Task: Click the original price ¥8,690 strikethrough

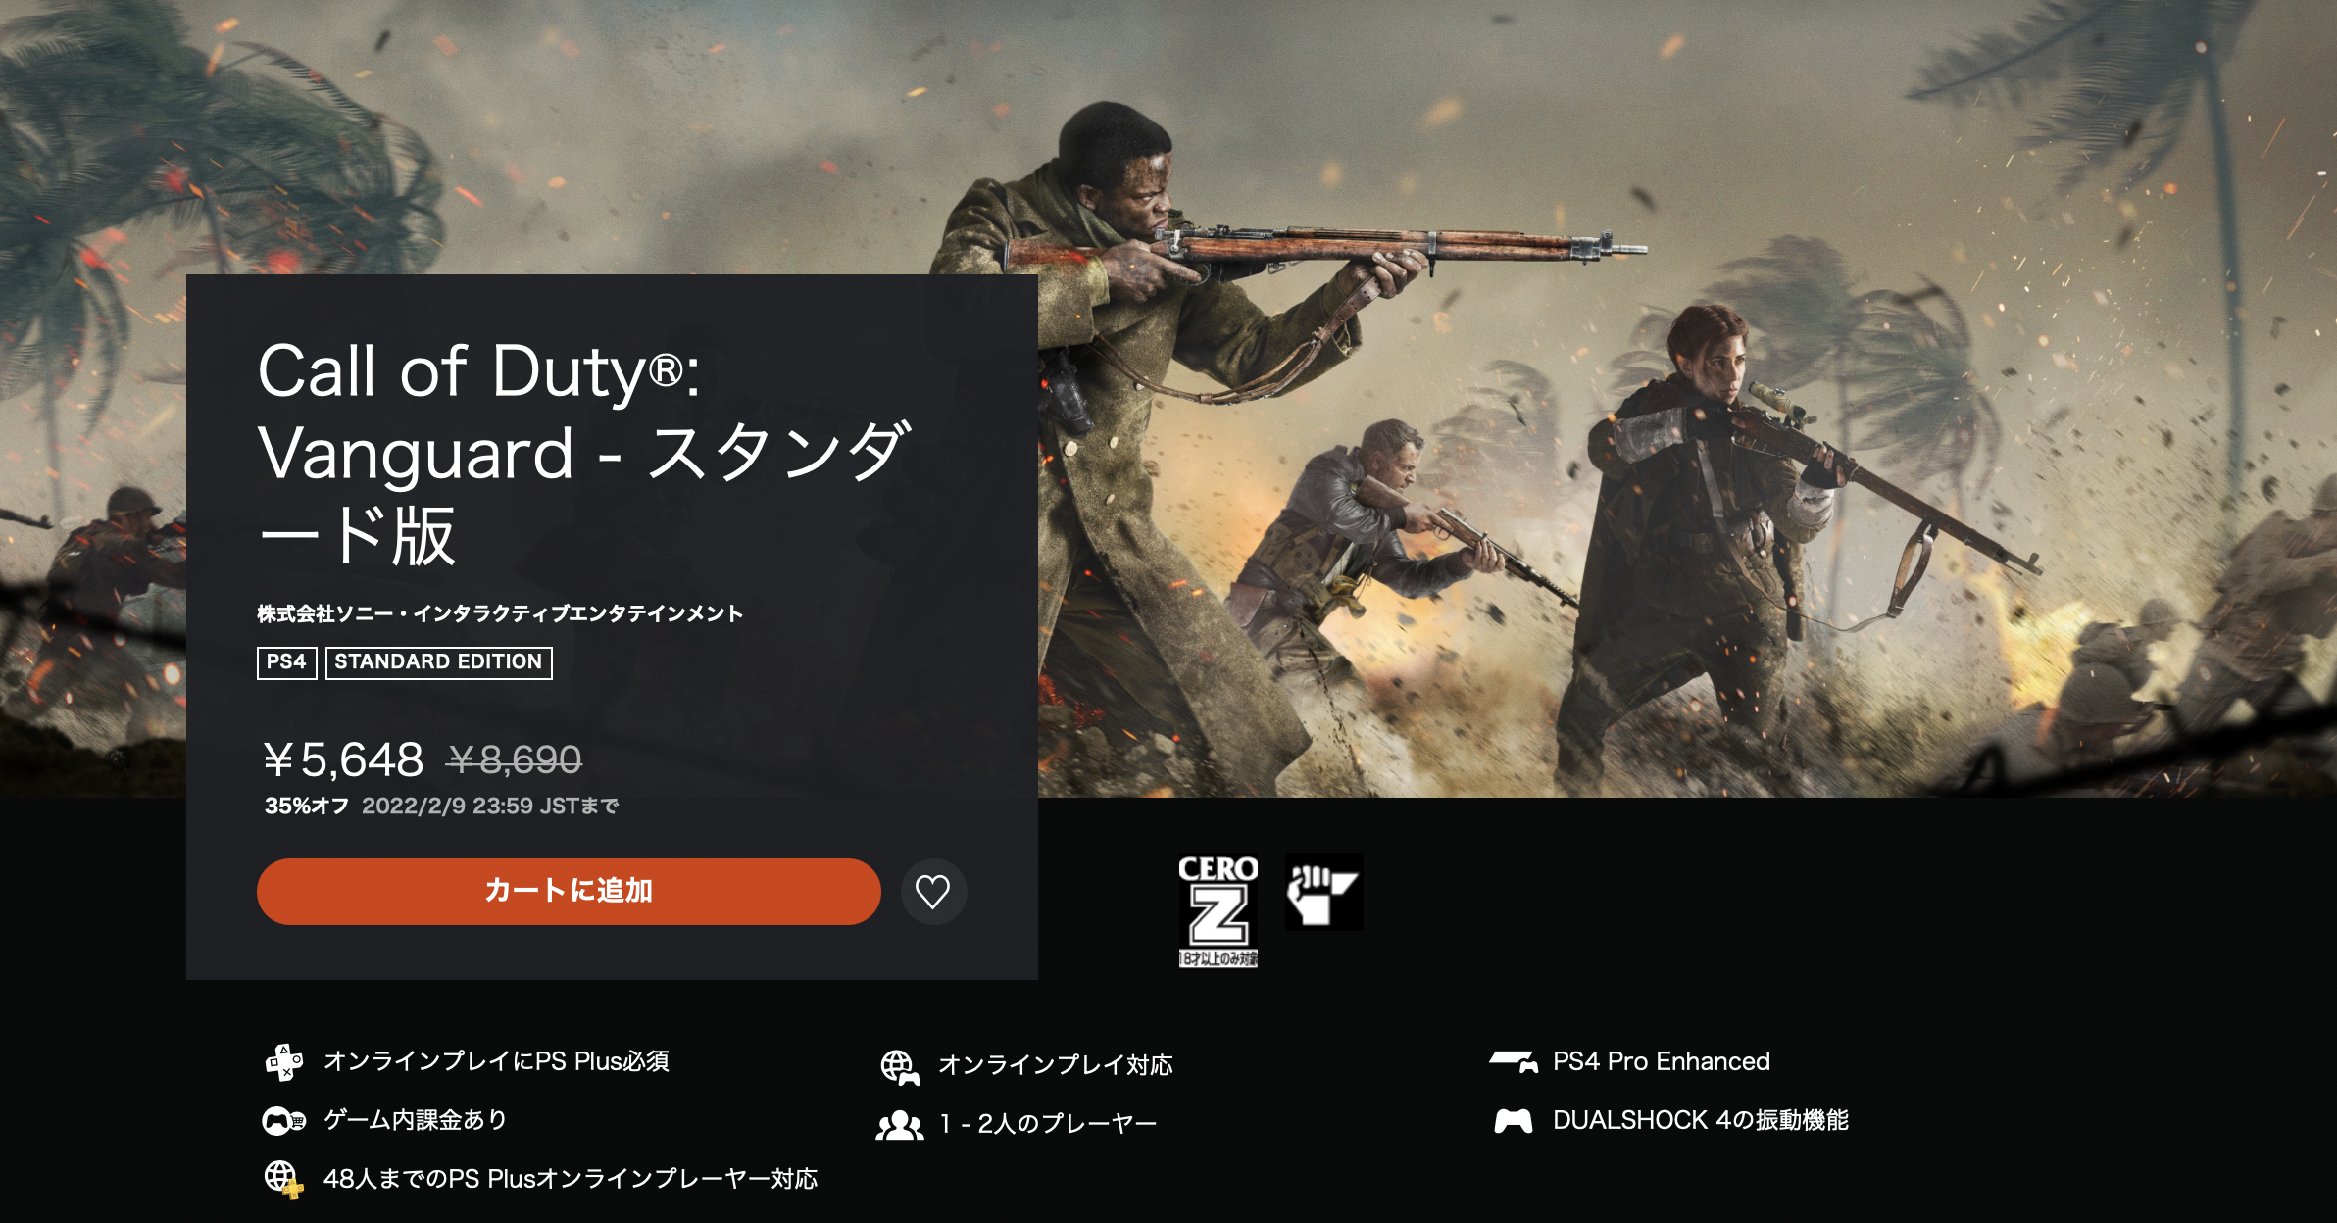Action: pyautogui.click(x=514, y=759)
